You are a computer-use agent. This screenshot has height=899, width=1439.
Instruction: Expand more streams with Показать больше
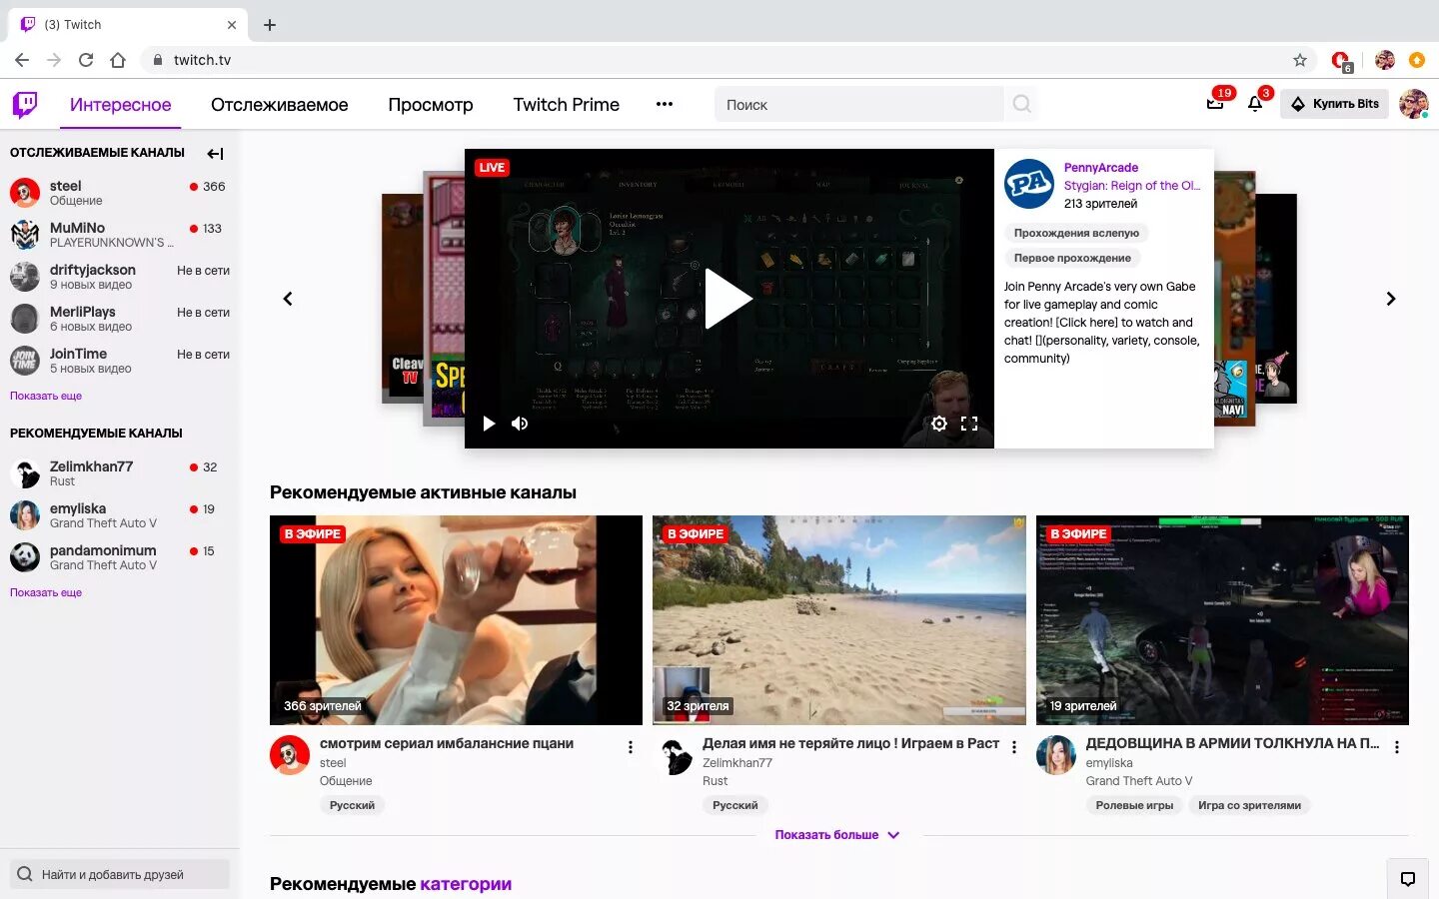tap(837, 835)
